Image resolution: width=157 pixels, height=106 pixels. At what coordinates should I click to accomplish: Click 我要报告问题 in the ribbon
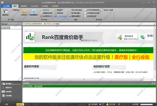[46, 13]
